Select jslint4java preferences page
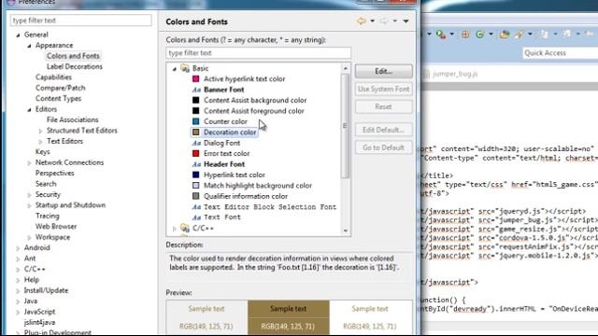598x336 pixels. (x=39, y=323)
